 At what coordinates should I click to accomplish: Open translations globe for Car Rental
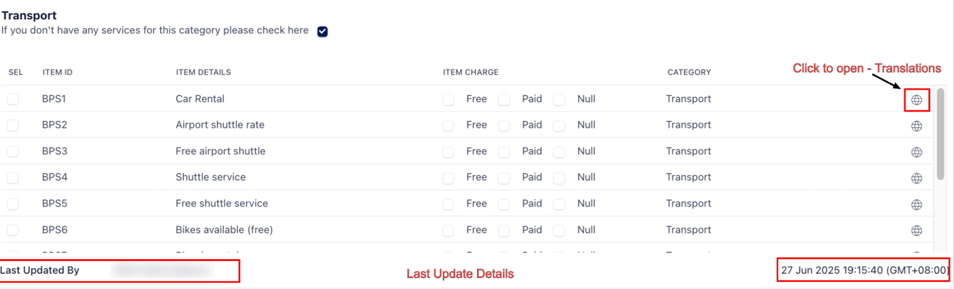(x=916, y=100)
